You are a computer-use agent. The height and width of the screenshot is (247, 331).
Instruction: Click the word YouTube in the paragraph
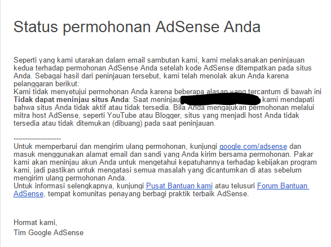point(122,115)
